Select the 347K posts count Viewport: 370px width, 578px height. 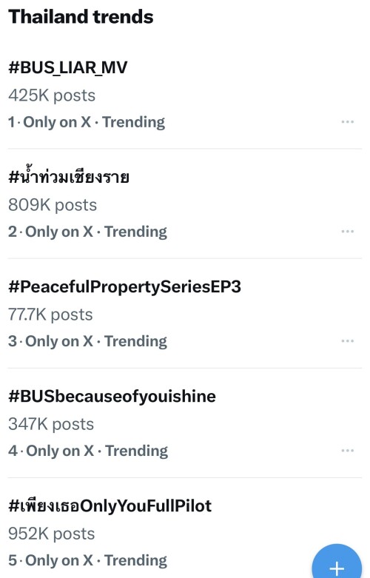[x=51, y=424]
